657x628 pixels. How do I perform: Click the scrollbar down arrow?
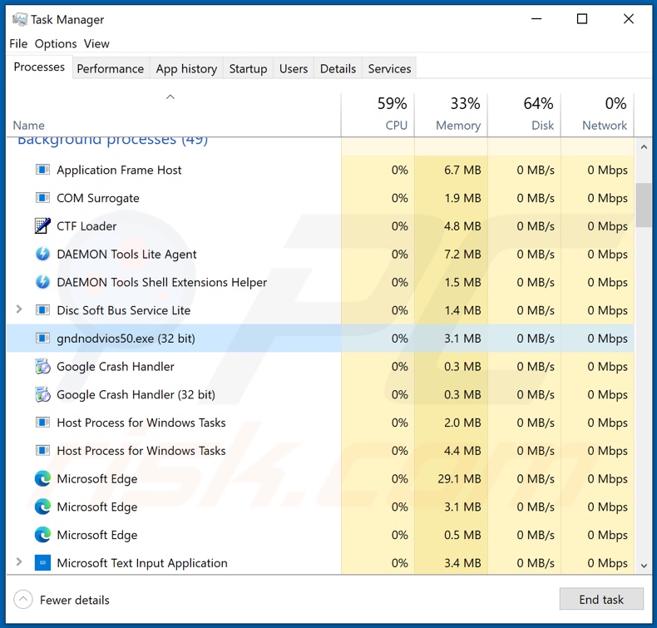pos(644,566)
